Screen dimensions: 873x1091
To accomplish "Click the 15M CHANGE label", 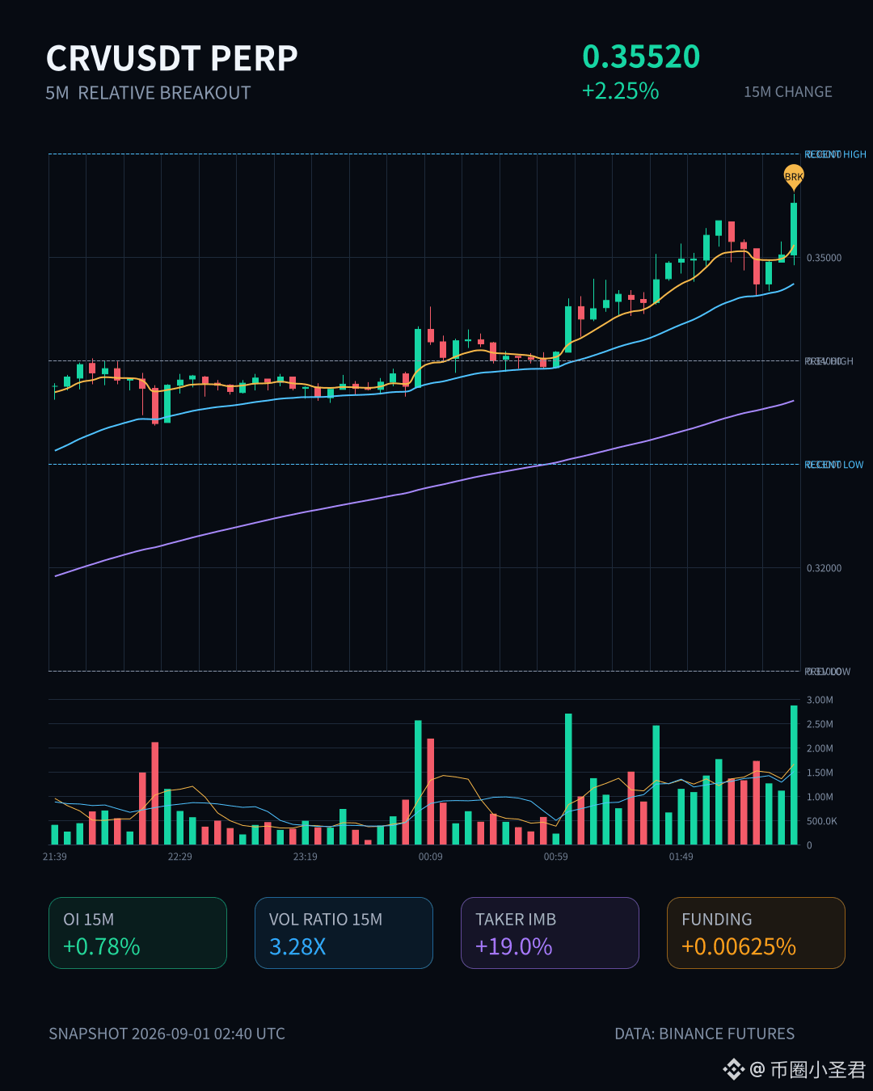I will pyautogui.click(x=788, y=92).
